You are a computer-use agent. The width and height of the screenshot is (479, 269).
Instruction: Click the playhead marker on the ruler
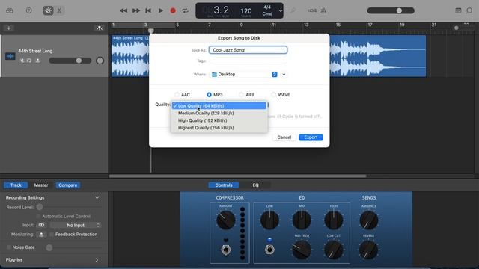click(x=151, y=31)
